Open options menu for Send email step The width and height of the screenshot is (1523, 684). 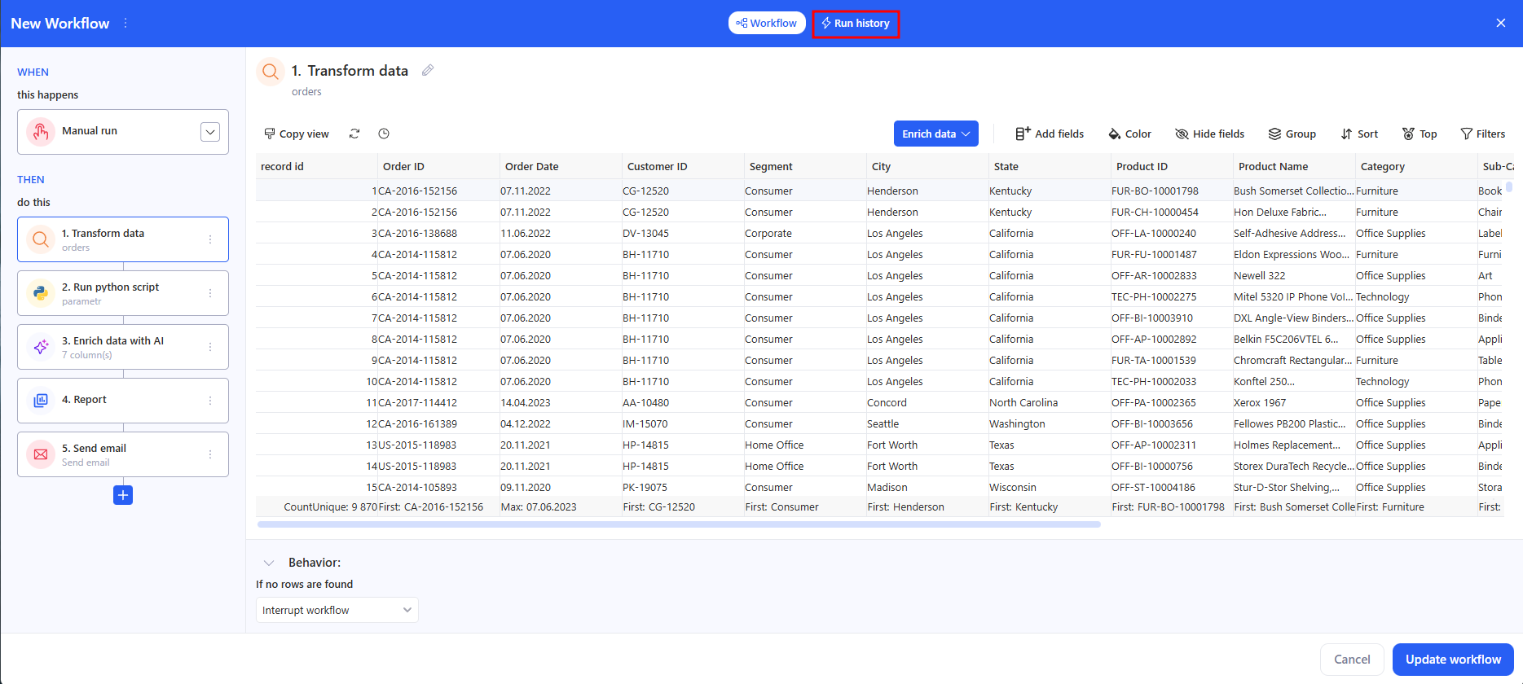(x=210, y=454)
